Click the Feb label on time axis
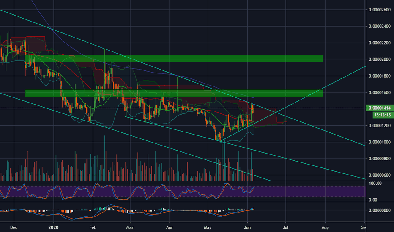The height and width of the screenshot is (232, 394). click(x=93, y=227)
